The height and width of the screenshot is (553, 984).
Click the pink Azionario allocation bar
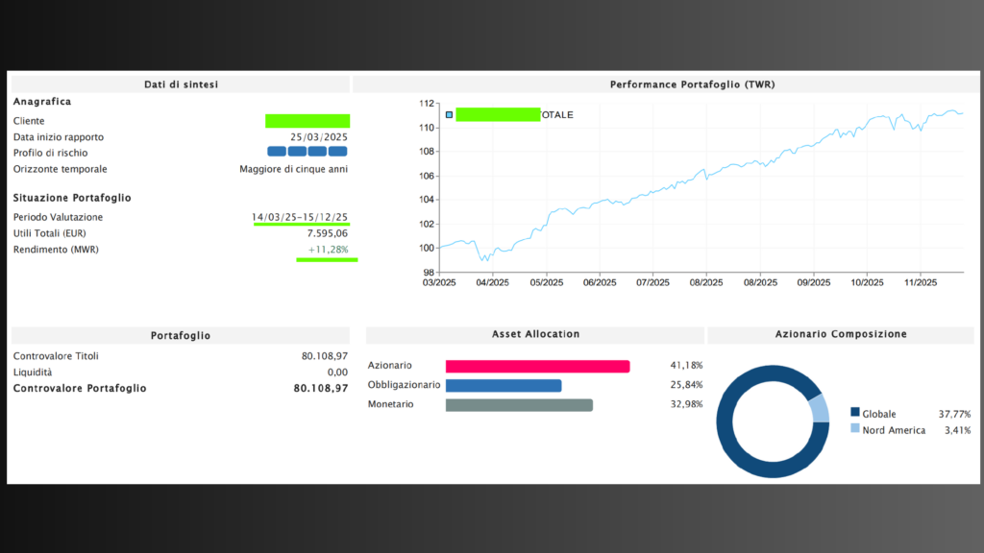click(537, 366)
